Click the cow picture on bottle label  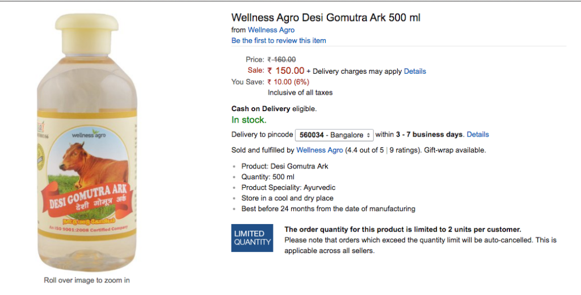95,165
